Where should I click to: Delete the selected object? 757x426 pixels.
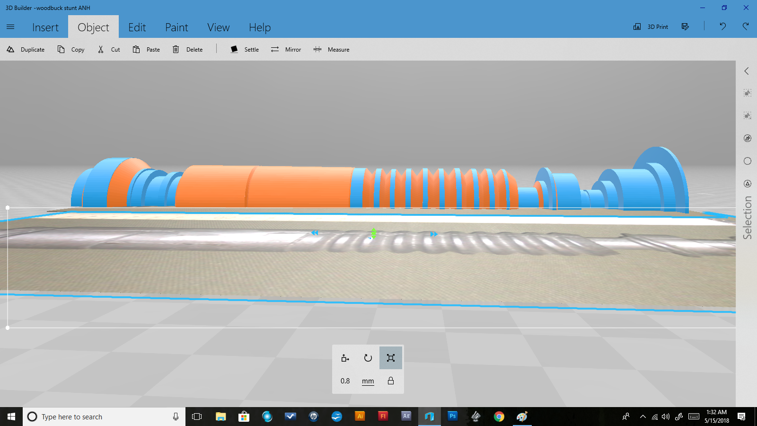pos(188,49)
